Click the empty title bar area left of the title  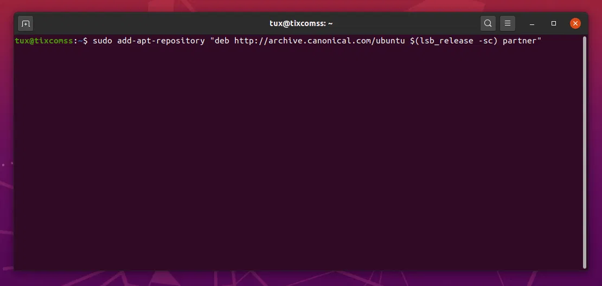pos(136,23)
